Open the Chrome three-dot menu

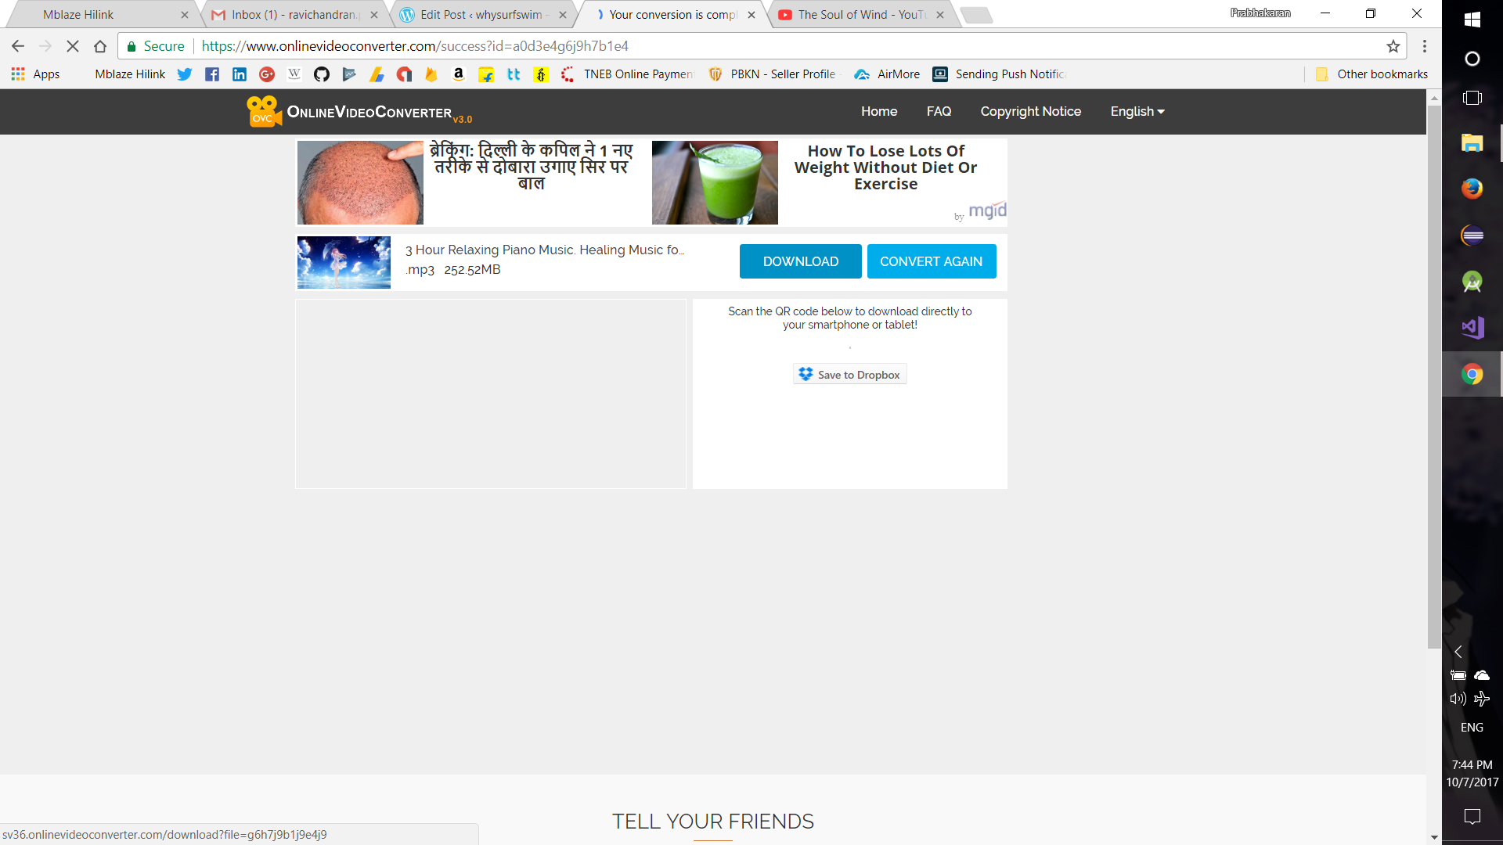click(x=1425, y=46)
